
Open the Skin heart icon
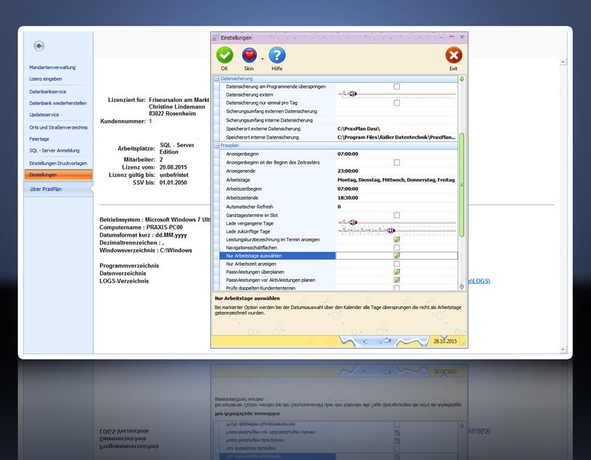249,55
